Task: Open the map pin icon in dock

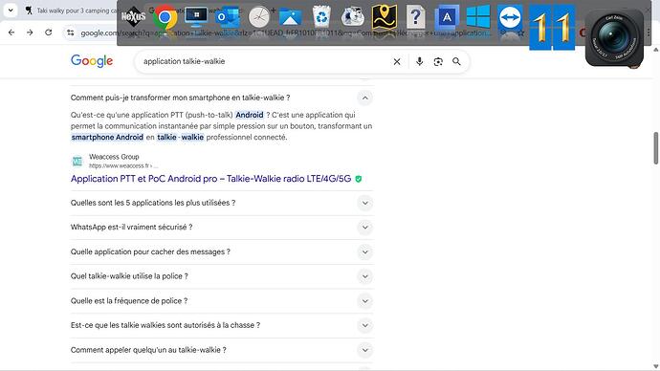Action: point(385,17)
